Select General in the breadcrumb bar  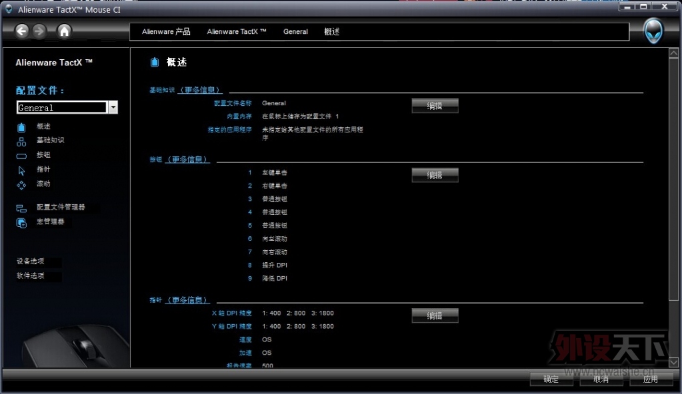(x=295, y=32)
